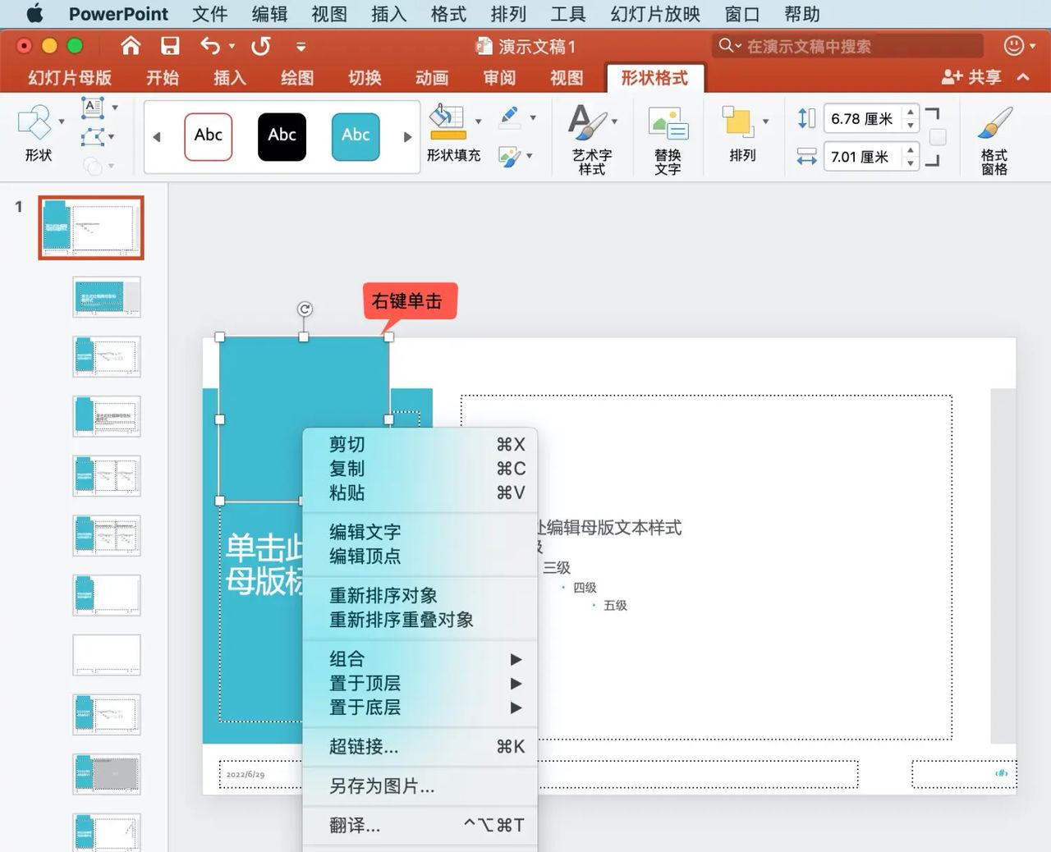Click the Redo icon
This screenshot has width=1051, height=852.
click(260, 46)
